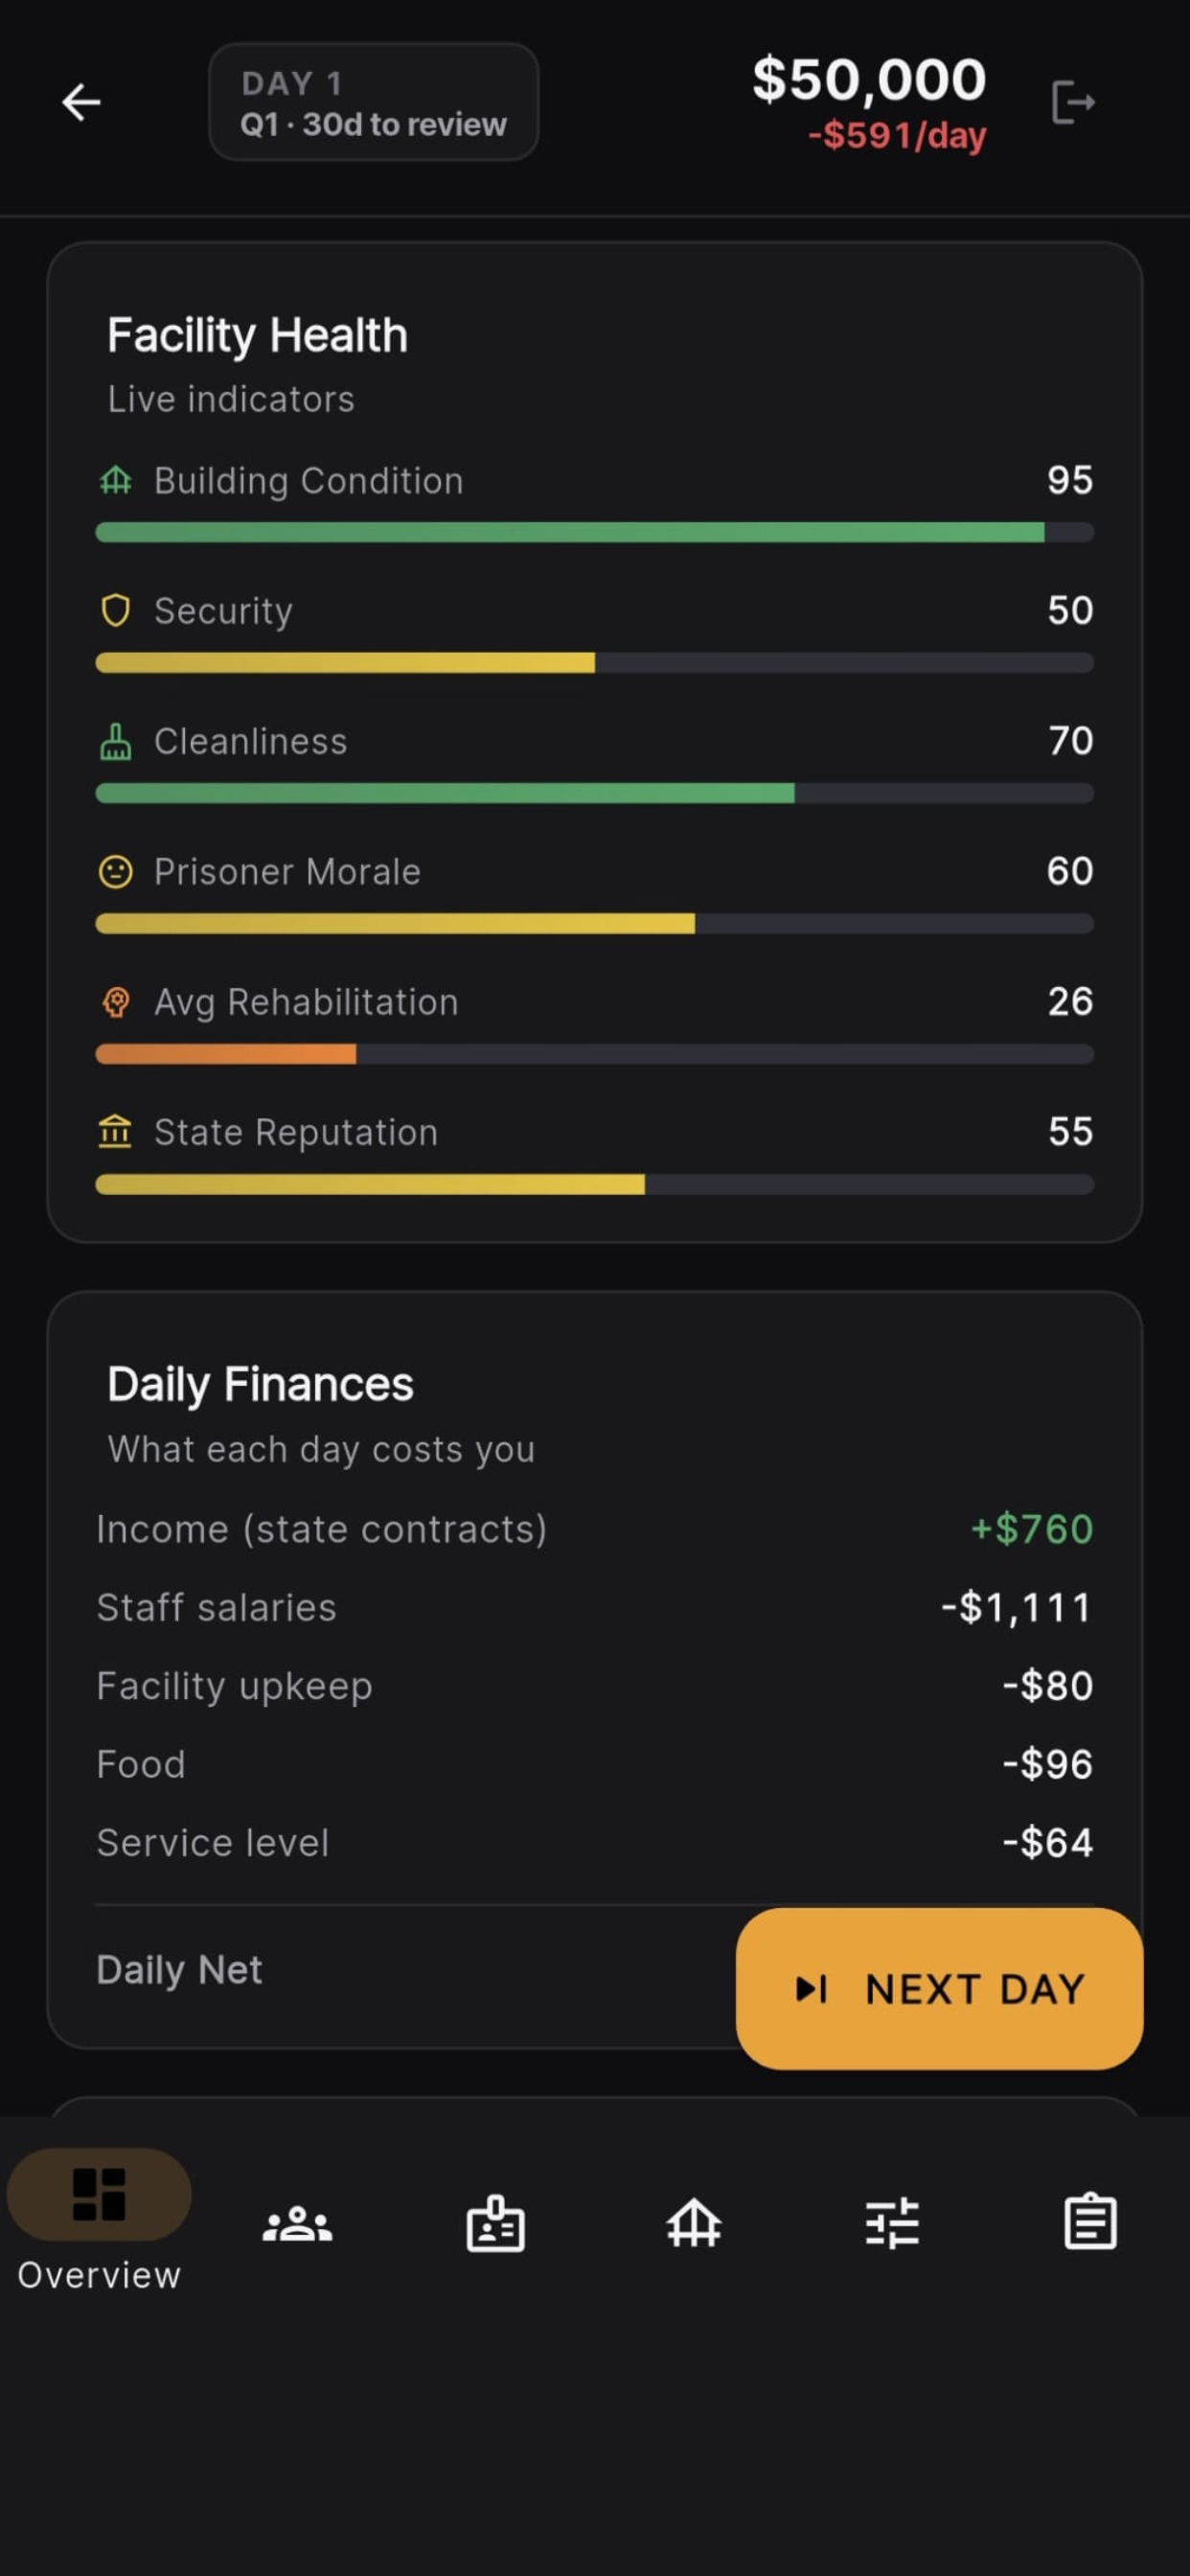The image size is (1190, 2576).
Task: Tap the Prisoner Morale face icon
Action: coord(115,871)
